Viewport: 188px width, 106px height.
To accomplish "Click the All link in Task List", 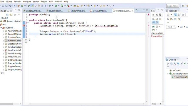I will tap(181, 27).
